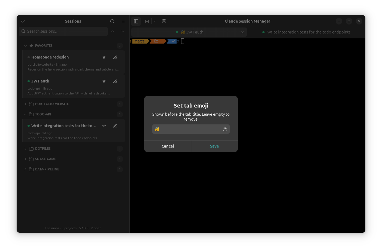Open the emoji picker smiley icon
The image size is (382, 251).
[225, 129]
